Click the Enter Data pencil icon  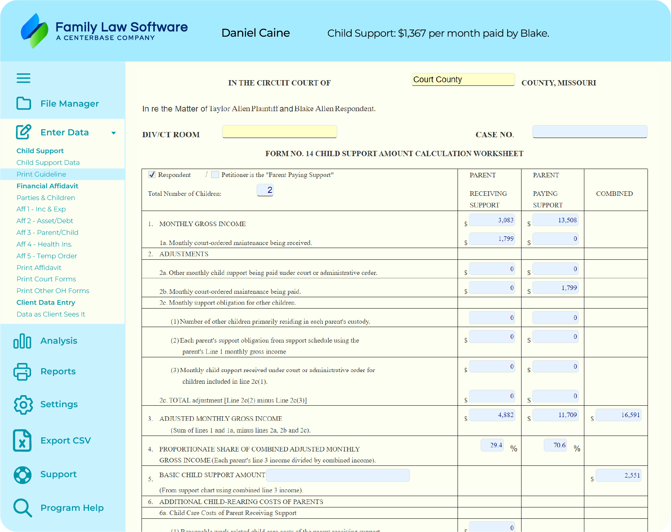coord(23,132)
